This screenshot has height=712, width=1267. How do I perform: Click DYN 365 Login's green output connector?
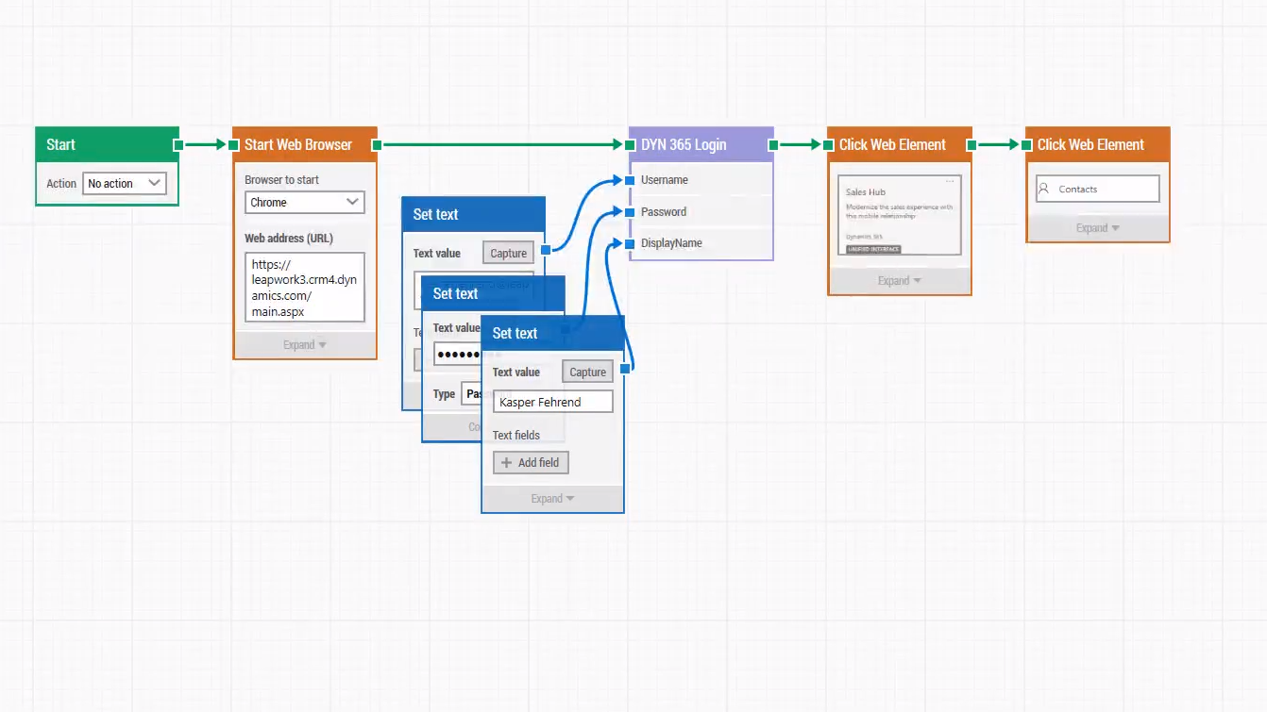click(x=773, y=144)
